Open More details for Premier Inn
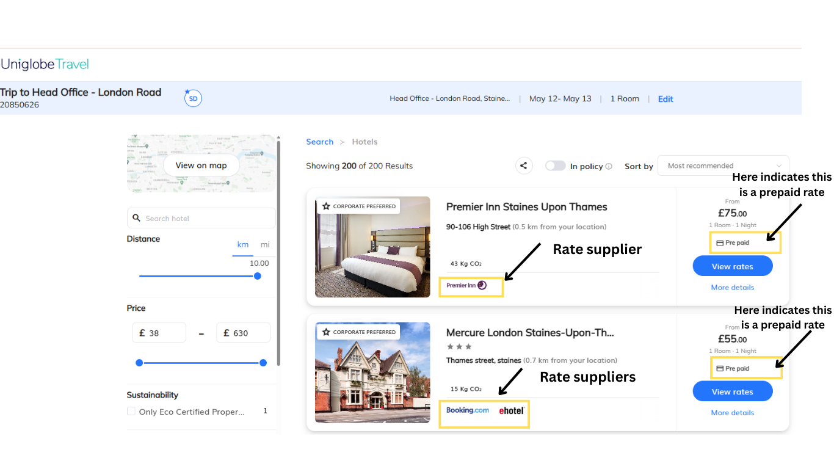Viewport: 834px width, 469px height. click(x=733, y=288)
